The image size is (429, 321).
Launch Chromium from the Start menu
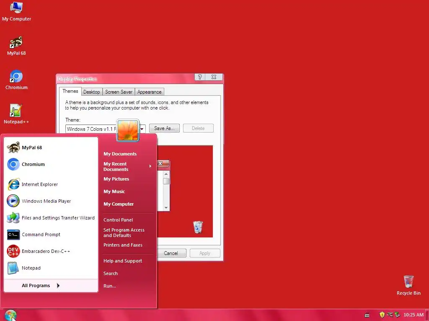pos(51,164)
